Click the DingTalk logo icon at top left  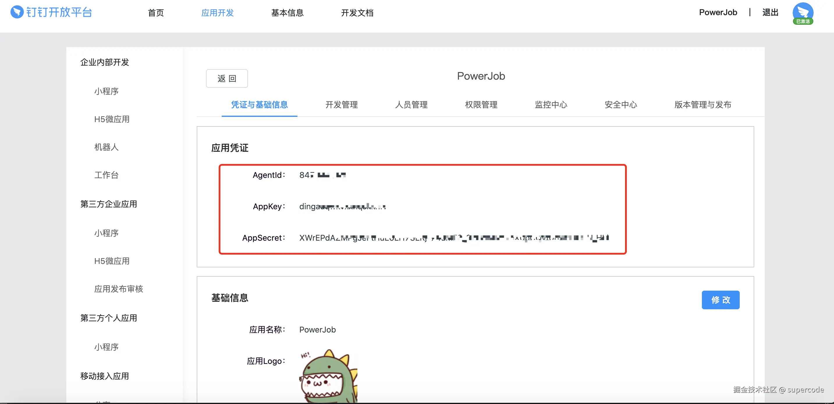[x=17, y=12]
